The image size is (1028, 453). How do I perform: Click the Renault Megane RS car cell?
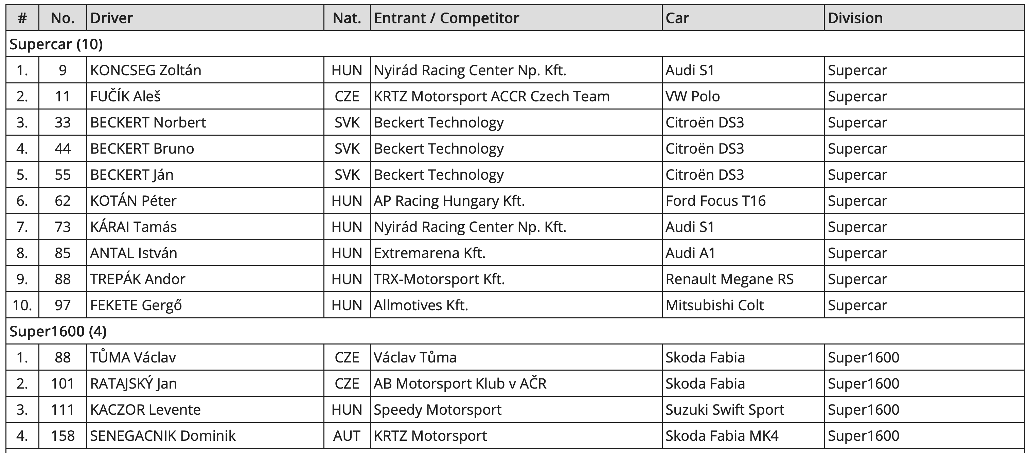click(729, 279)
